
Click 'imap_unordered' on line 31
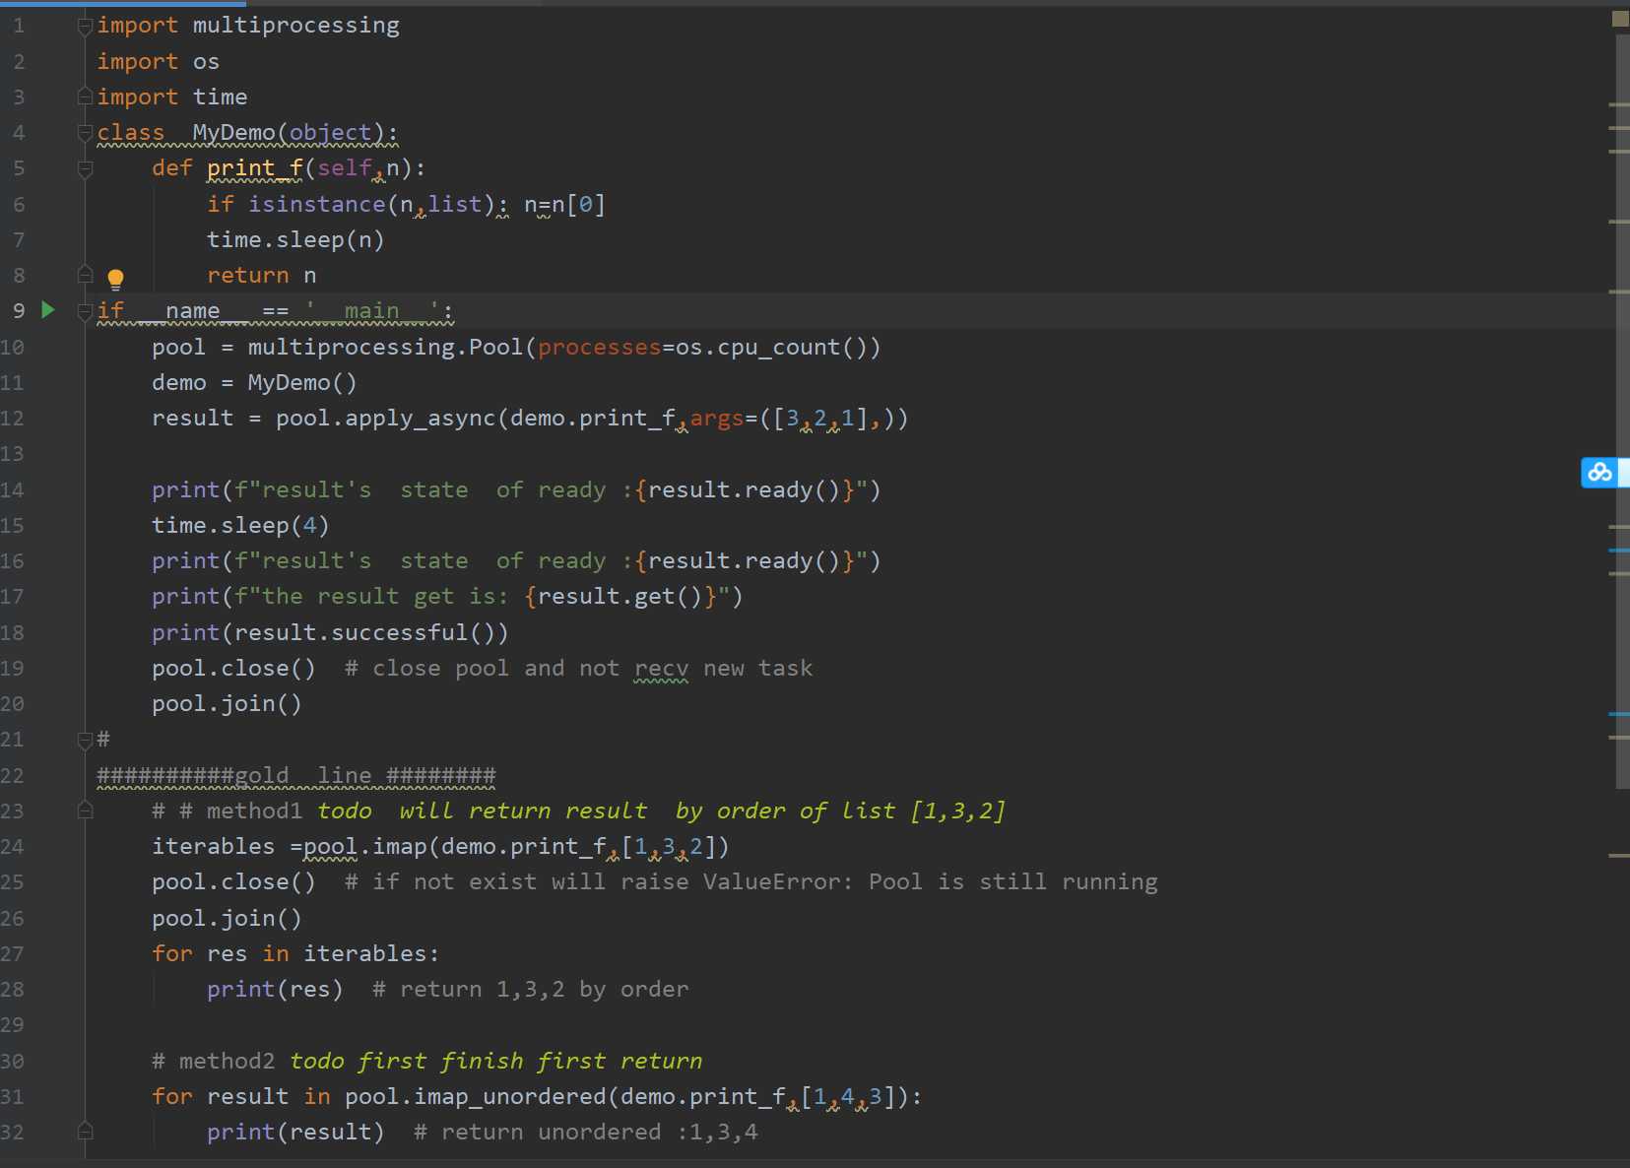[x=510, y=1097]
